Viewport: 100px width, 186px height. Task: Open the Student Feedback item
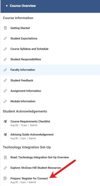(22, 80)
